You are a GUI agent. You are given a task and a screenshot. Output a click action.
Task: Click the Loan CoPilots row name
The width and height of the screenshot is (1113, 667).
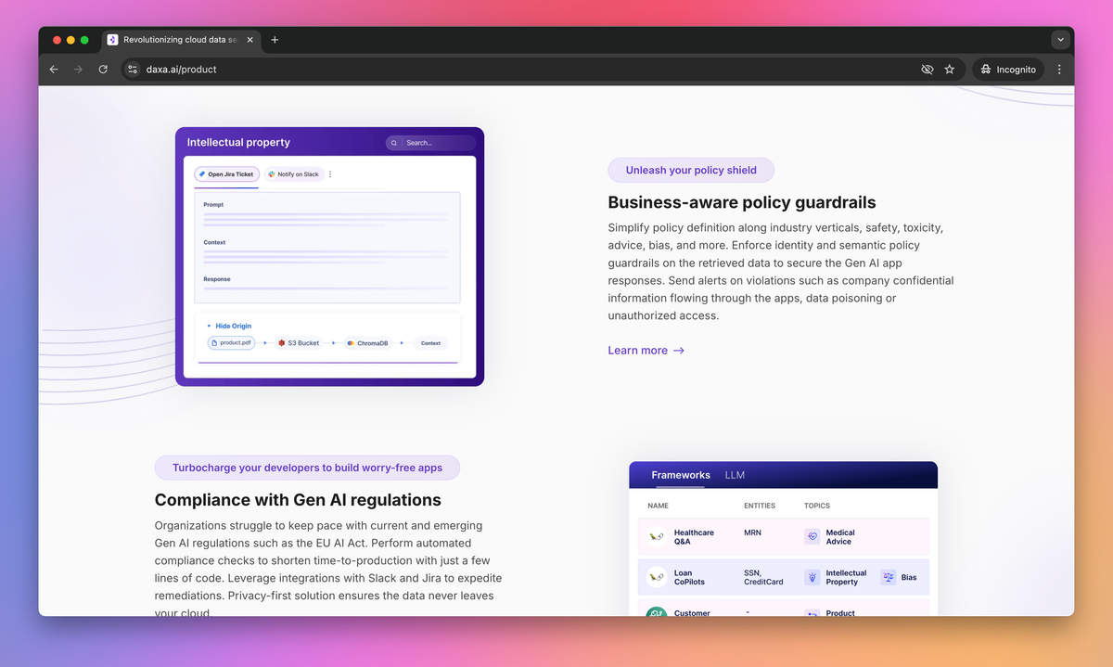click(690, 577)
